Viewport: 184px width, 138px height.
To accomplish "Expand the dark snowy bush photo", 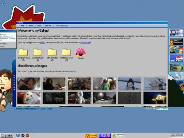I will coord(54,98).
